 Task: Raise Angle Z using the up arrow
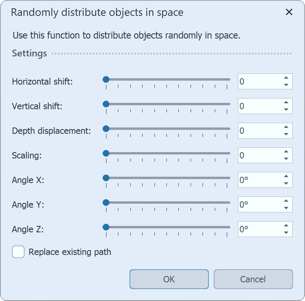pos(286,226)
